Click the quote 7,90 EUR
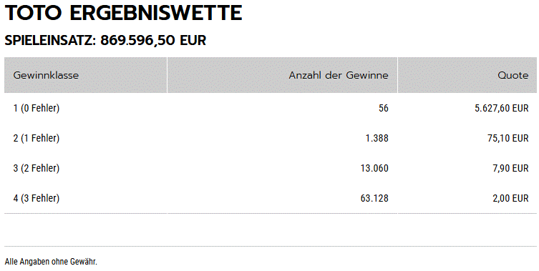Image resolution: width=539 pixels, height=271 pixels. click(x=510, y=168)
